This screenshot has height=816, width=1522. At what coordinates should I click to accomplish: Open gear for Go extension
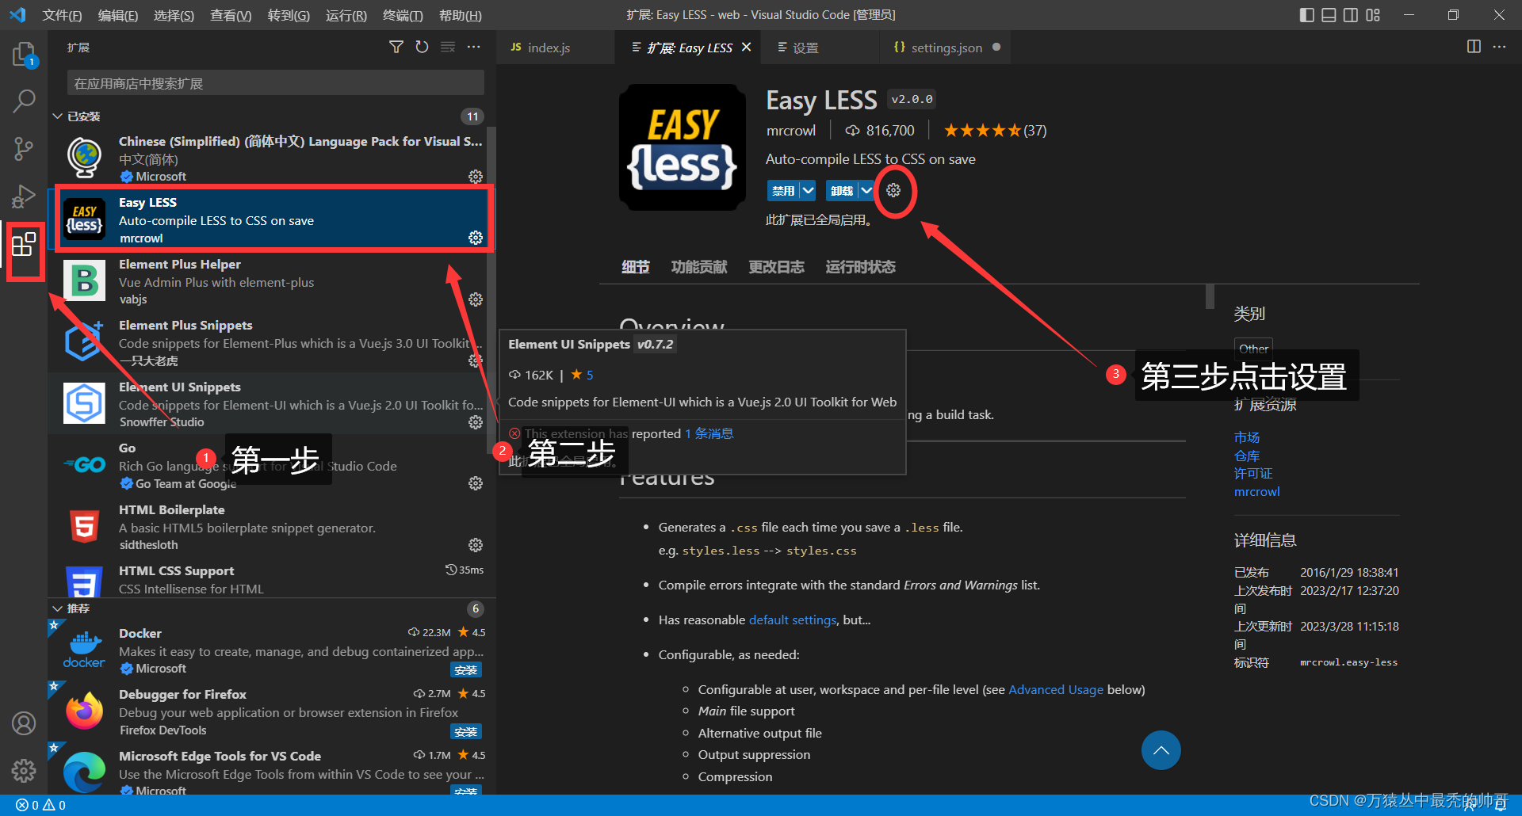(x=476, y=483)
